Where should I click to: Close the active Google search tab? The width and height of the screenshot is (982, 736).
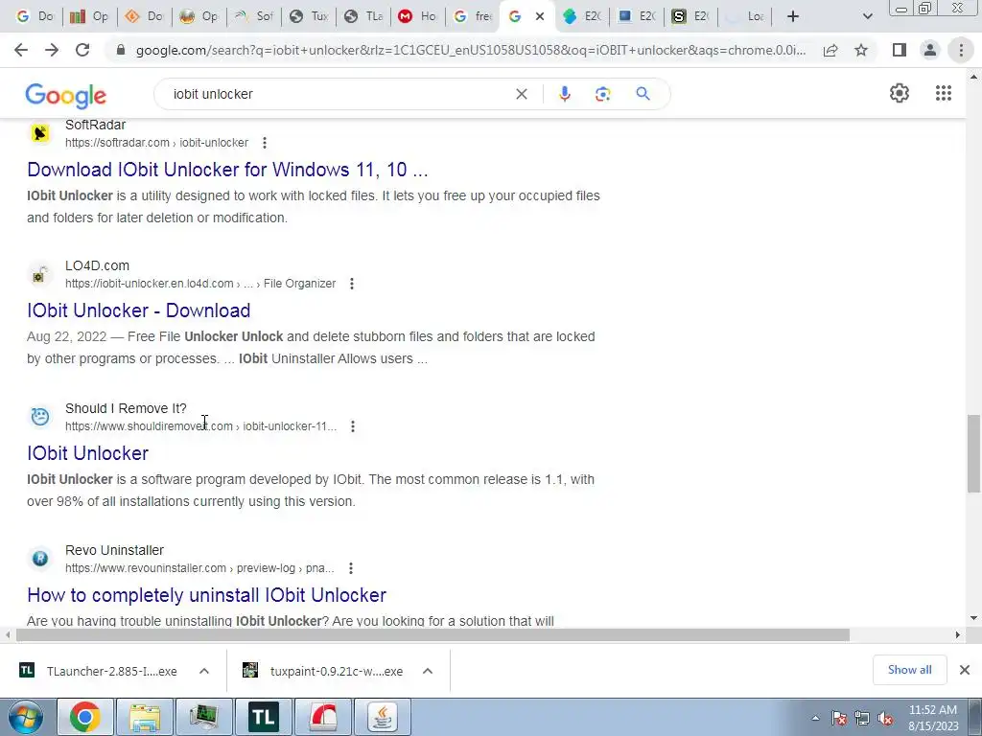(540, 16)
